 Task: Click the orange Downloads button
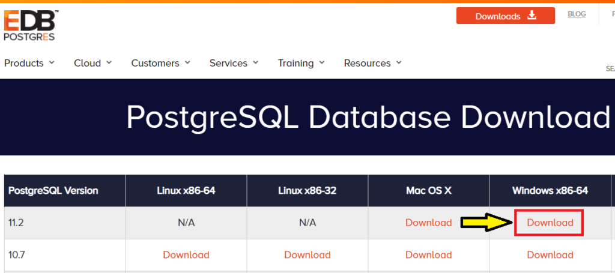(505, 16)
